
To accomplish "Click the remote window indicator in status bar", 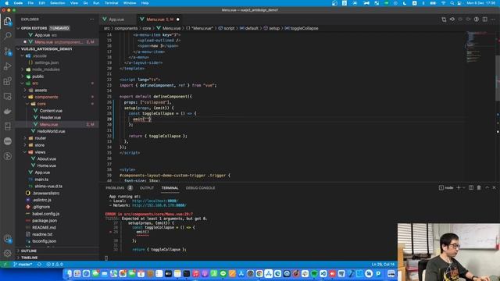I will [5, 265].
